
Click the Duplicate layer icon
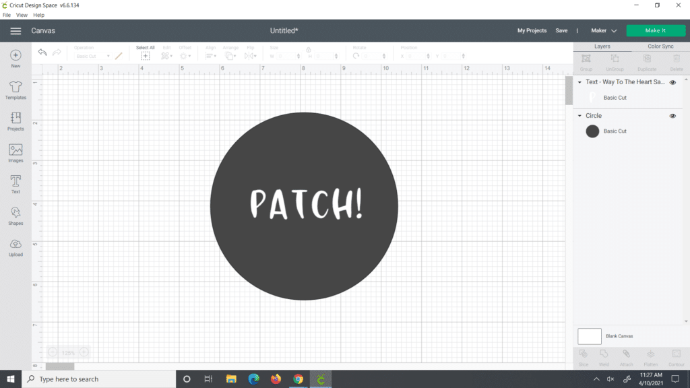(x=647, y=59)
